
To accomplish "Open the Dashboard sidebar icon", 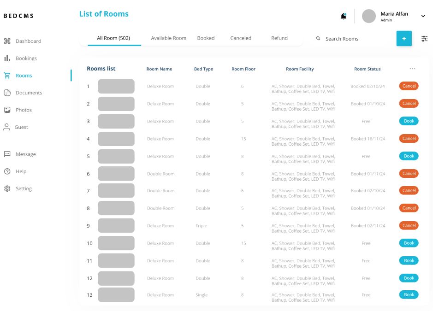I will [x=7, y=41].
